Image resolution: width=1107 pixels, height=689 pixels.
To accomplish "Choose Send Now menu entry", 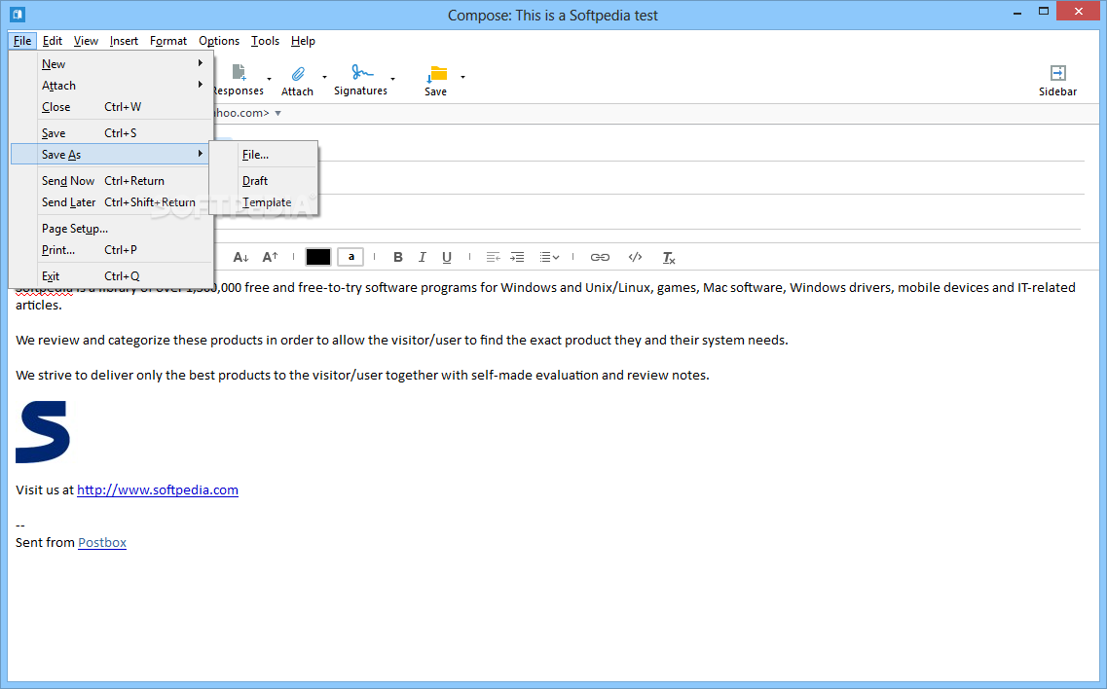I will [112, 181].
